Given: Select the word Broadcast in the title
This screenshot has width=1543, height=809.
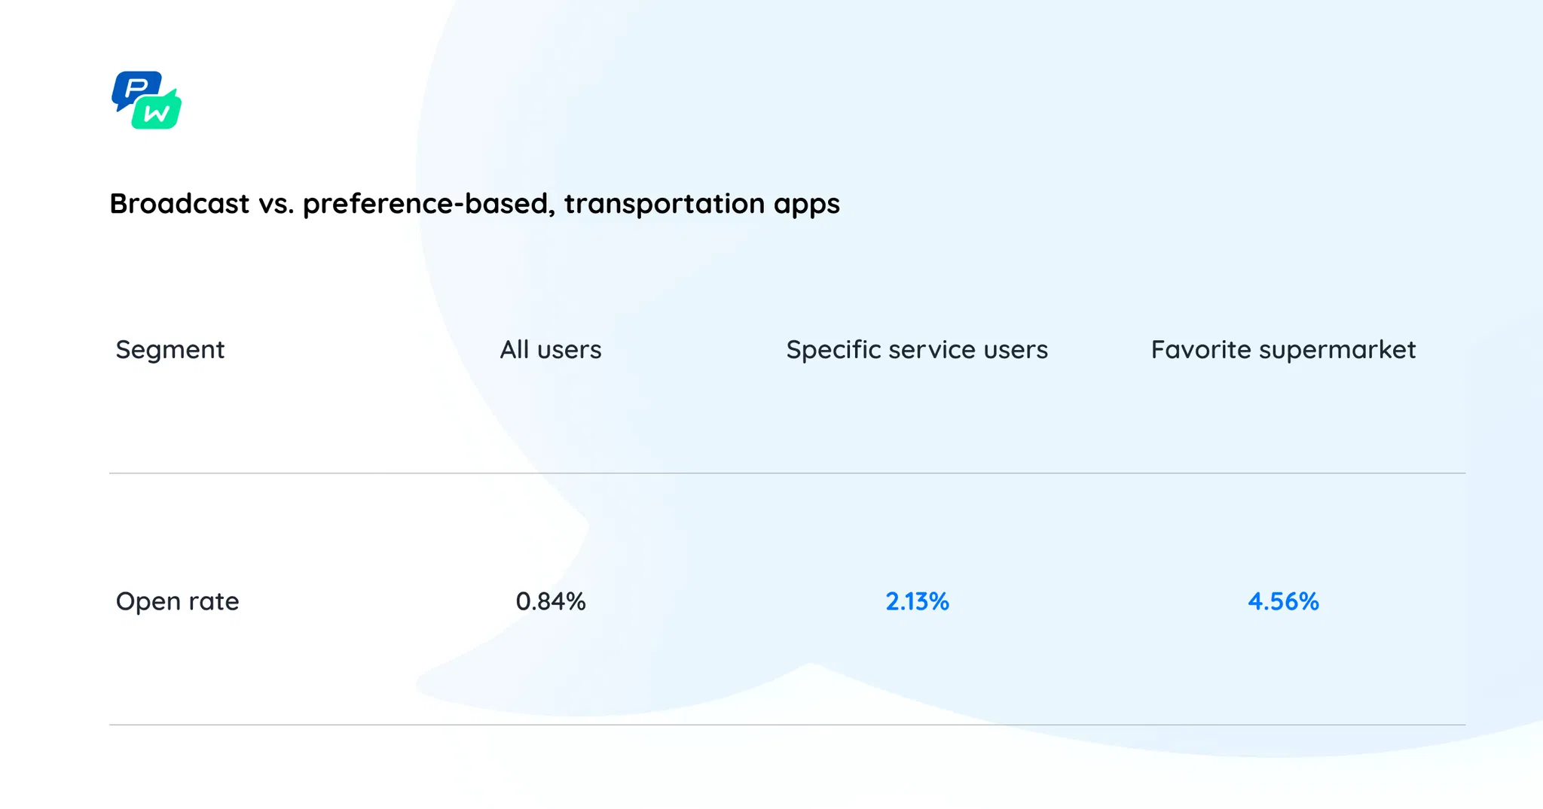Looking at the screenshot, I should [x=179, y=204].
